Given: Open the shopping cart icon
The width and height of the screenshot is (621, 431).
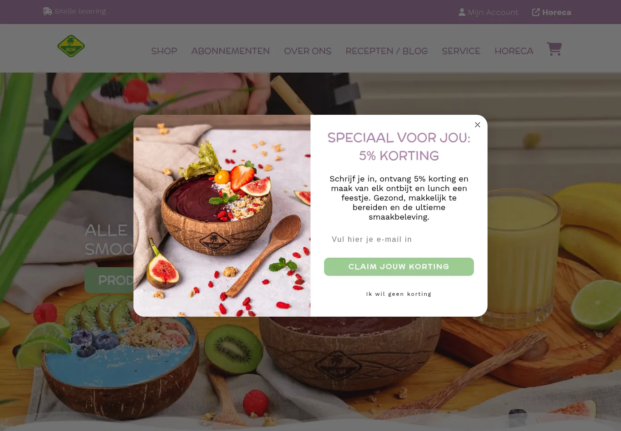Looking at the screenshot, I should pyautogui.click(x=554, y=49).
